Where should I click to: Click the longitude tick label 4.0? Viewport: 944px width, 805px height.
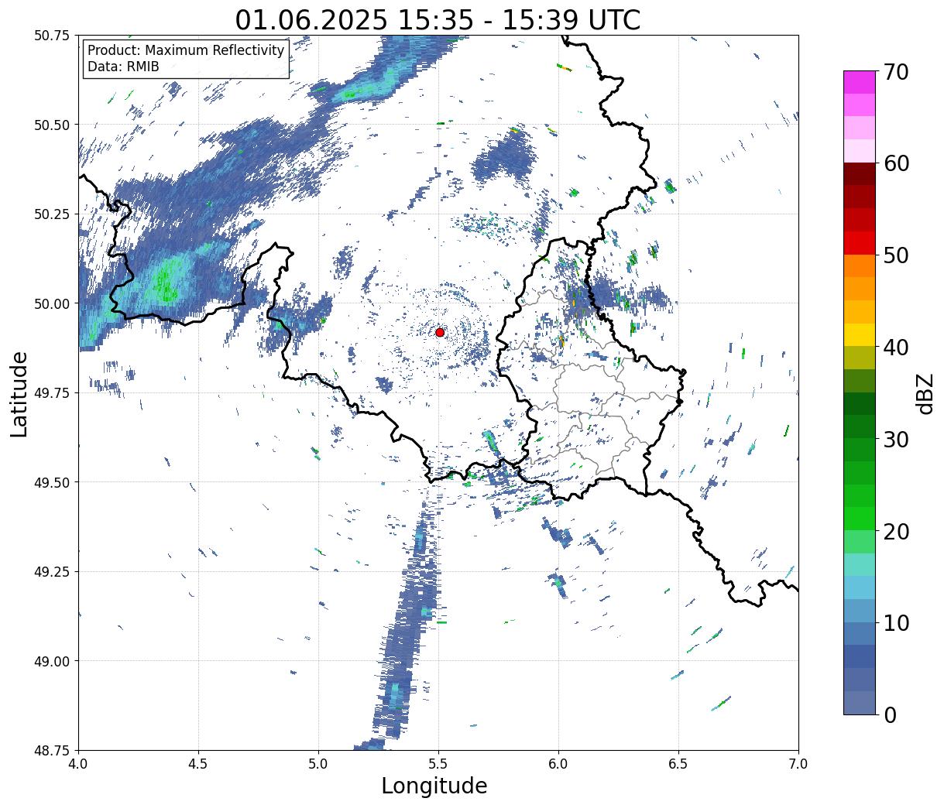click(x=78, y=764)
